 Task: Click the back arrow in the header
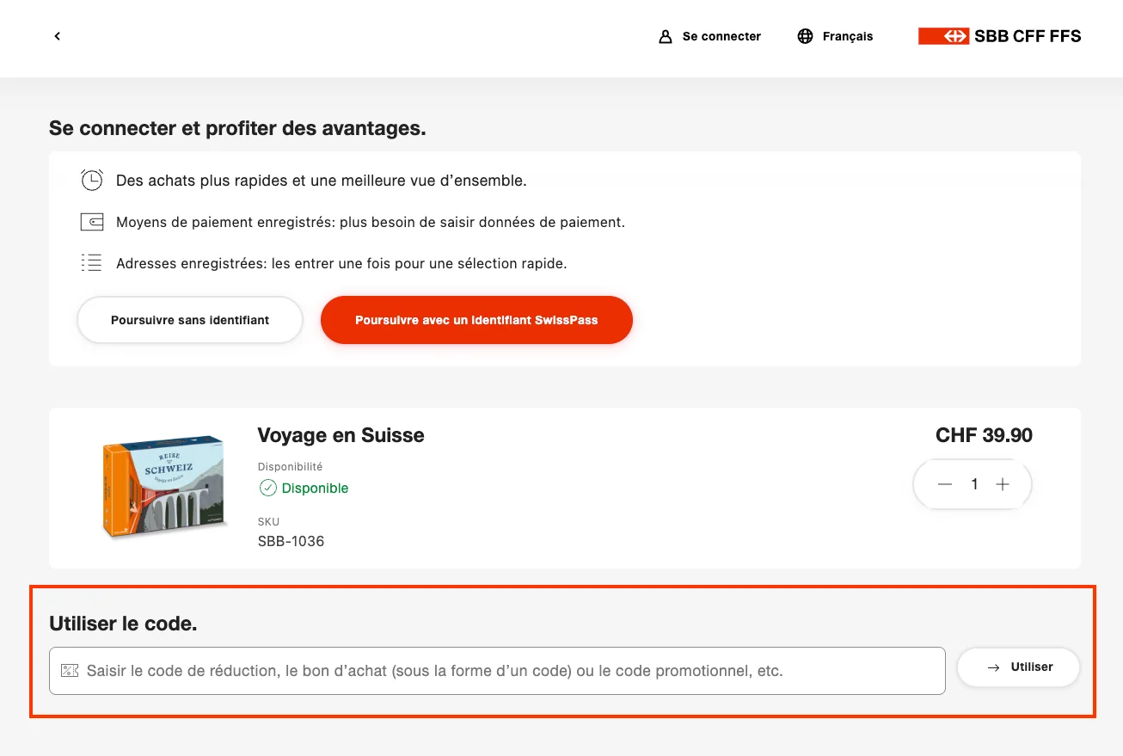pyautogui.click(x=57, y=36)
